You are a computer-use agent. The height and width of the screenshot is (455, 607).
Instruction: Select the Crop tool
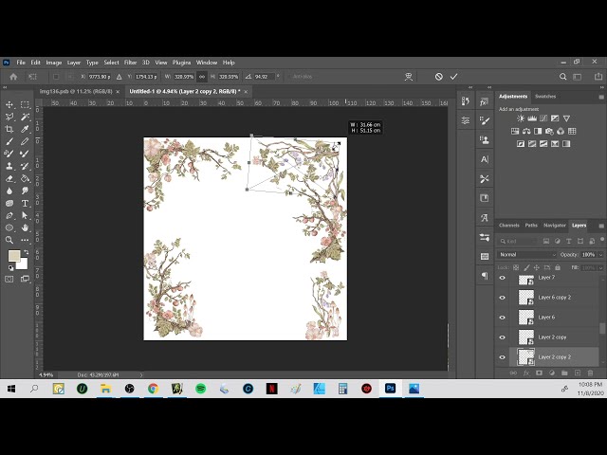(x=9, y=129)
